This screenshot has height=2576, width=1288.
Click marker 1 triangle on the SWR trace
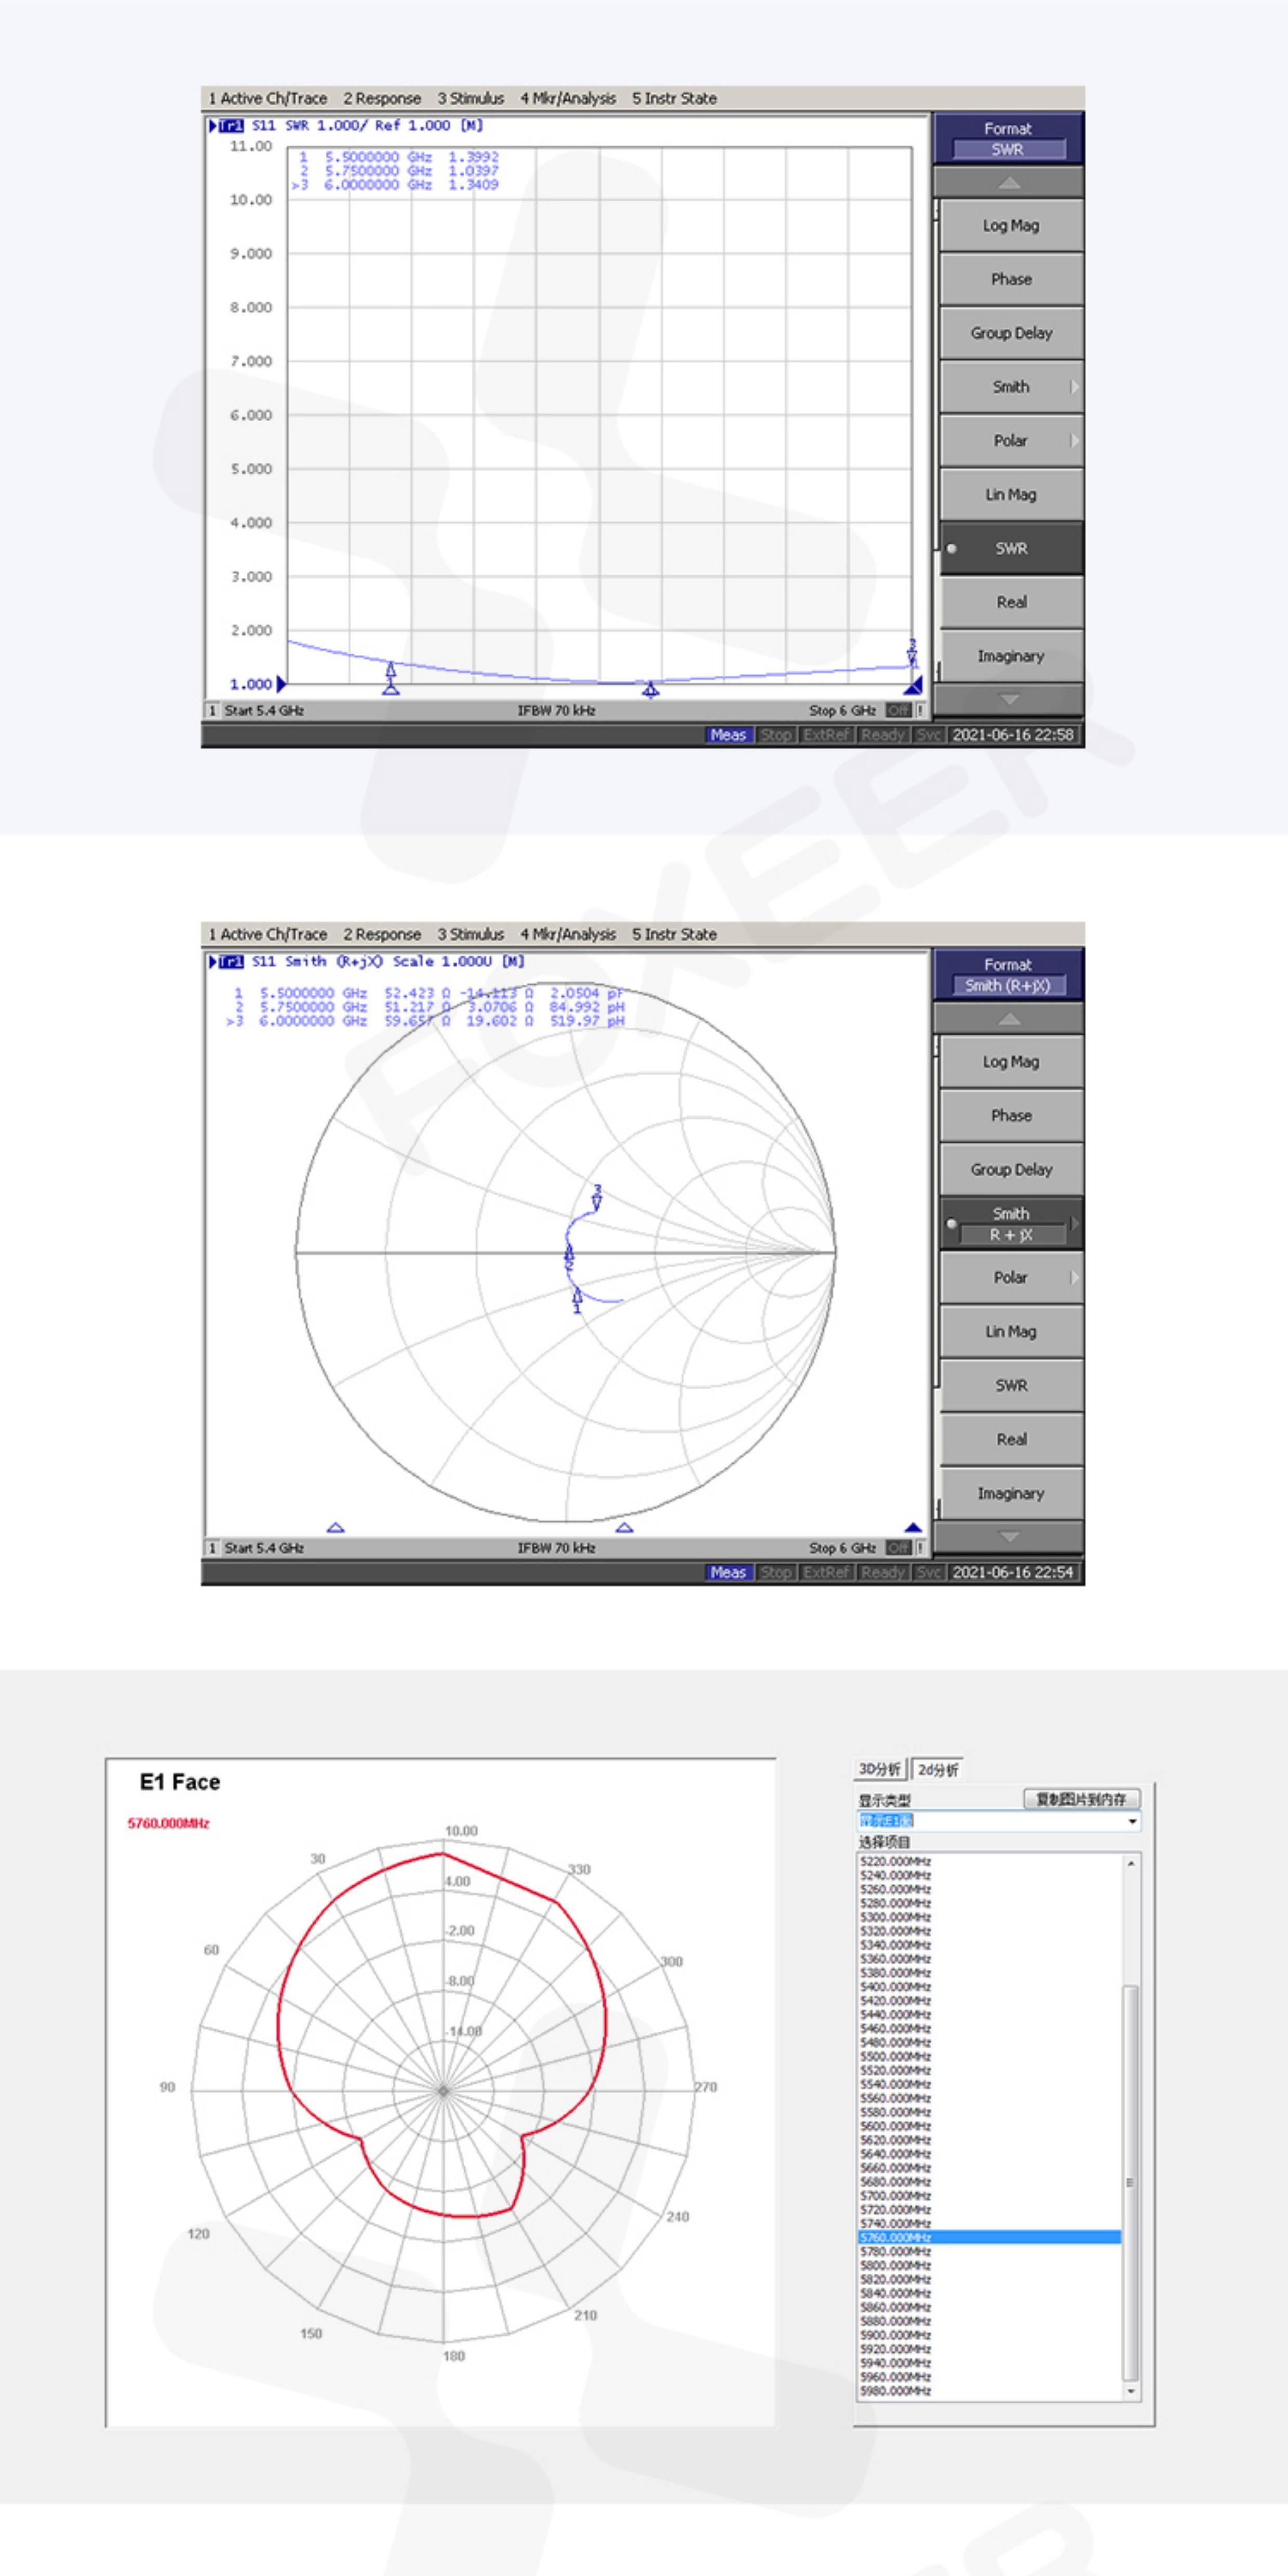click(x=391, y=670)
